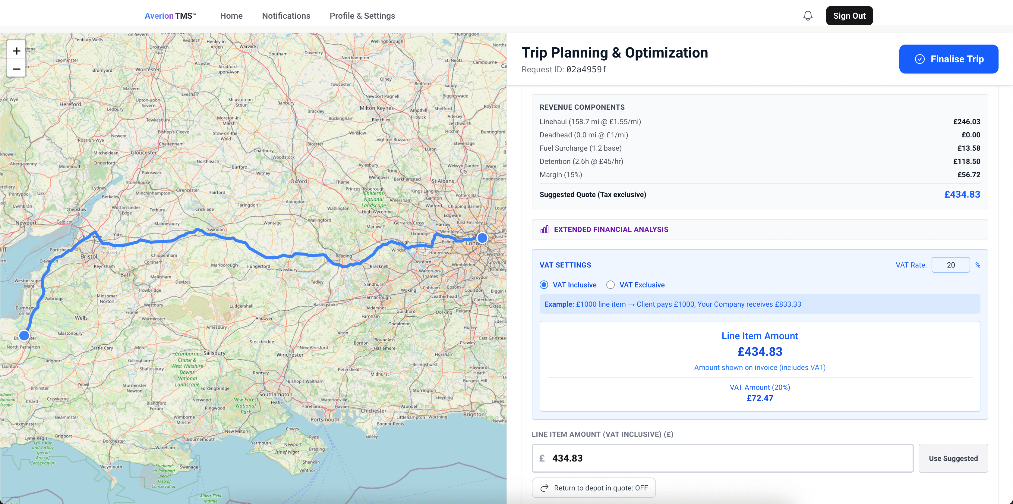Switch to the Notifications tab
1013x504 pixels.
point(286,16)
